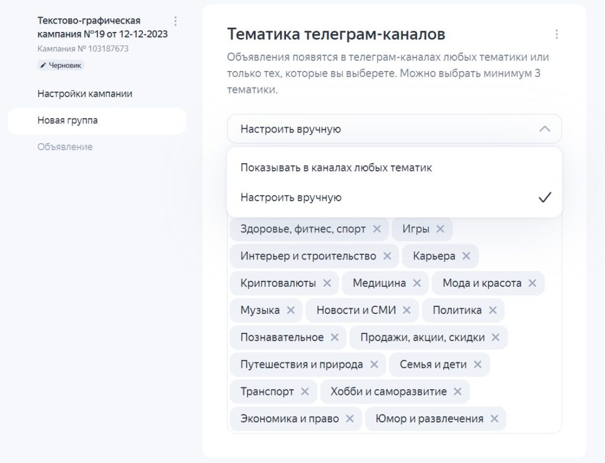Remove the Политика topic tag
The width and height of the screenshot is (605, 463).
coord(493,310)
